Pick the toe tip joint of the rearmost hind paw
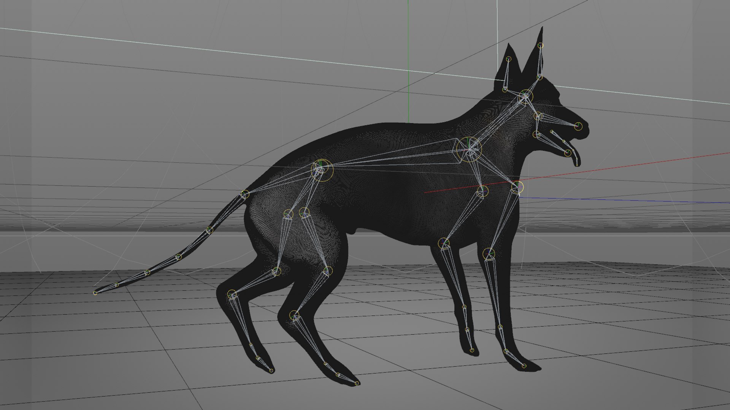The height and width of the screenshot is (410, 730). pos(271,370)
